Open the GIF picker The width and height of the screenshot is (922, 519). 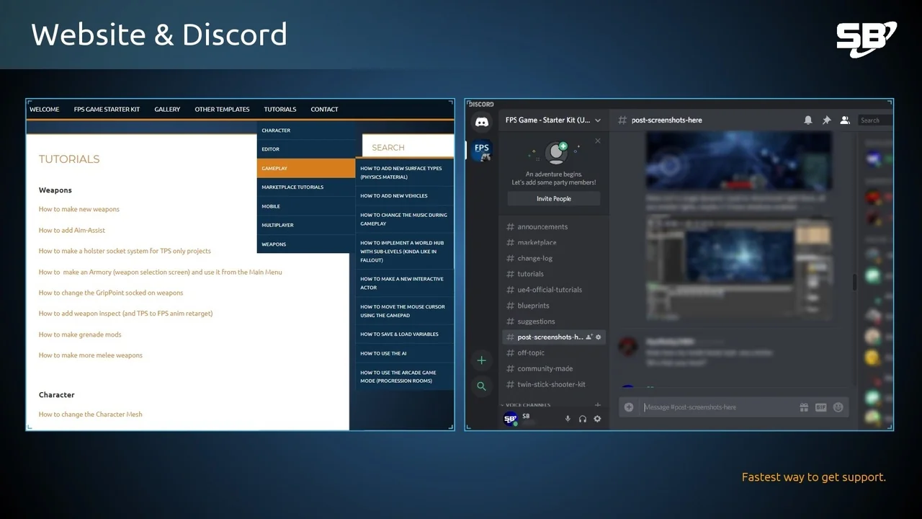pos(820,407)
